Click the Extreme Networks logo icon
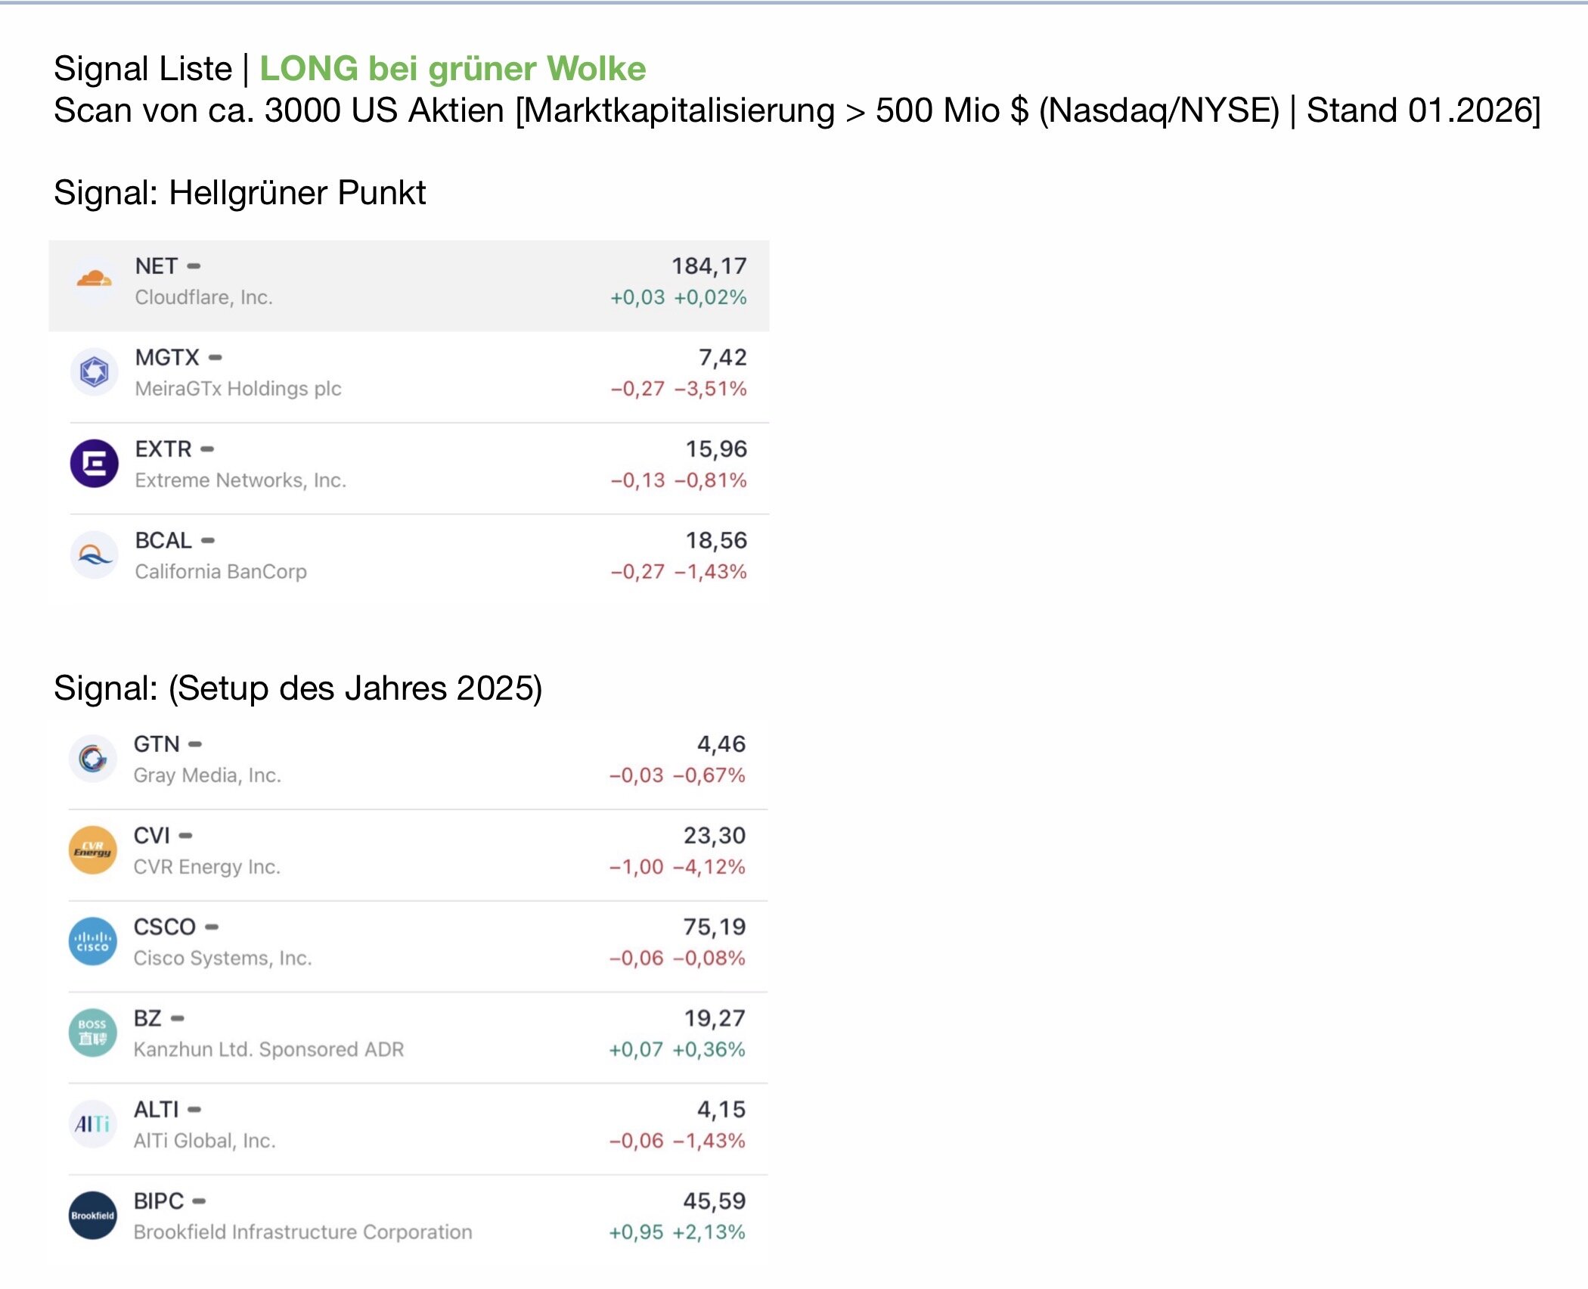 click(x=94, y=464)
